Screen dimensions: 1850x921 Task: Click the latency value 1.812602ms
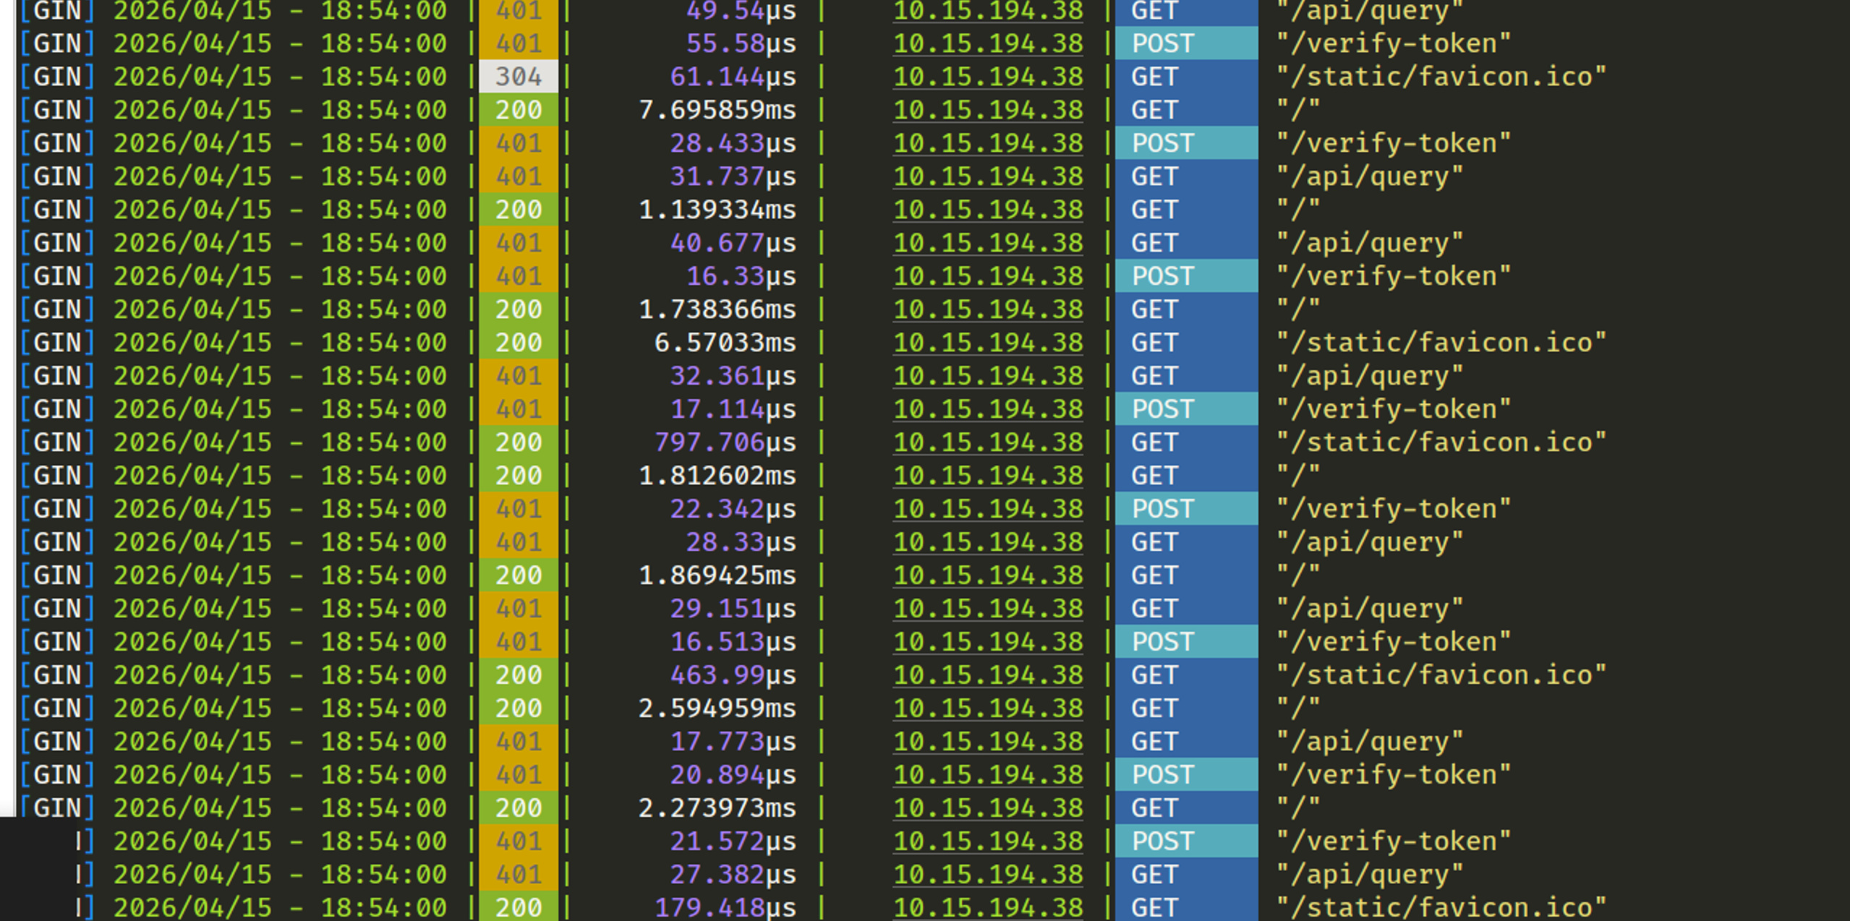click(x=717, y=476)
